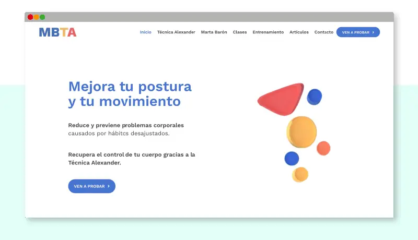This screenshot has height=240, width=418.
Task: Go to the Inicio page
Action: (x=146, y=32)
